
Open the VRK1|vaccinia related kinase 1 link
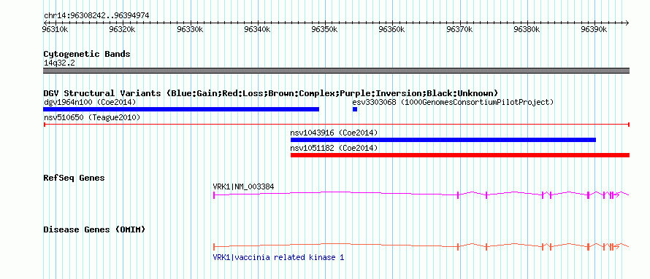[x=278, y=257]
